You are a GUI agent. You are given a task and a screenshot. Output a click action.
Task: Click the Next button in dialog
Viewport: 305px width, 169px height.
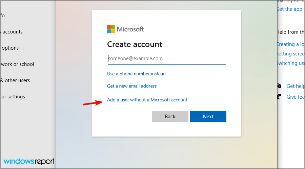click(x=208, y=116)
